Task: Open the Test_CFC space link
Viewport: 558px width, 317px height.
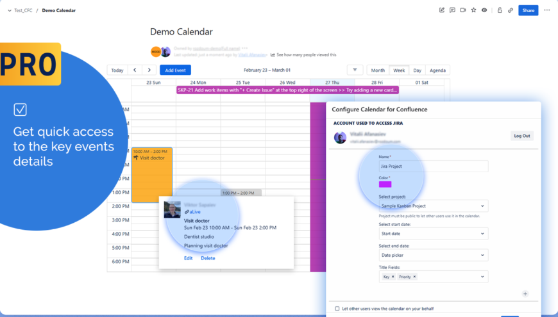Action: (23, 11)
